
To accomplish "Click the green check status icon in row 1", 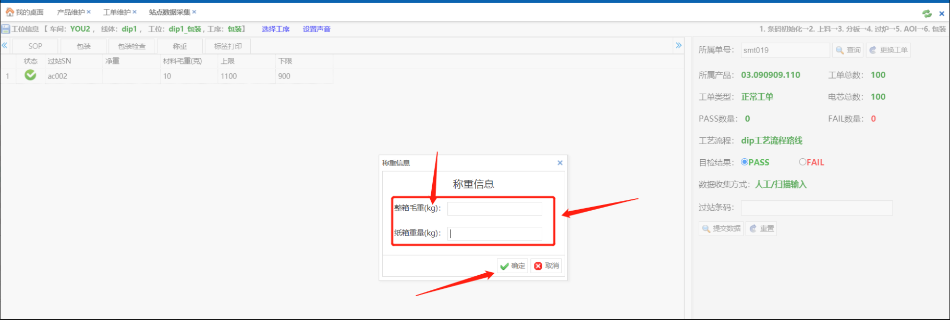I will pos(30,75).
